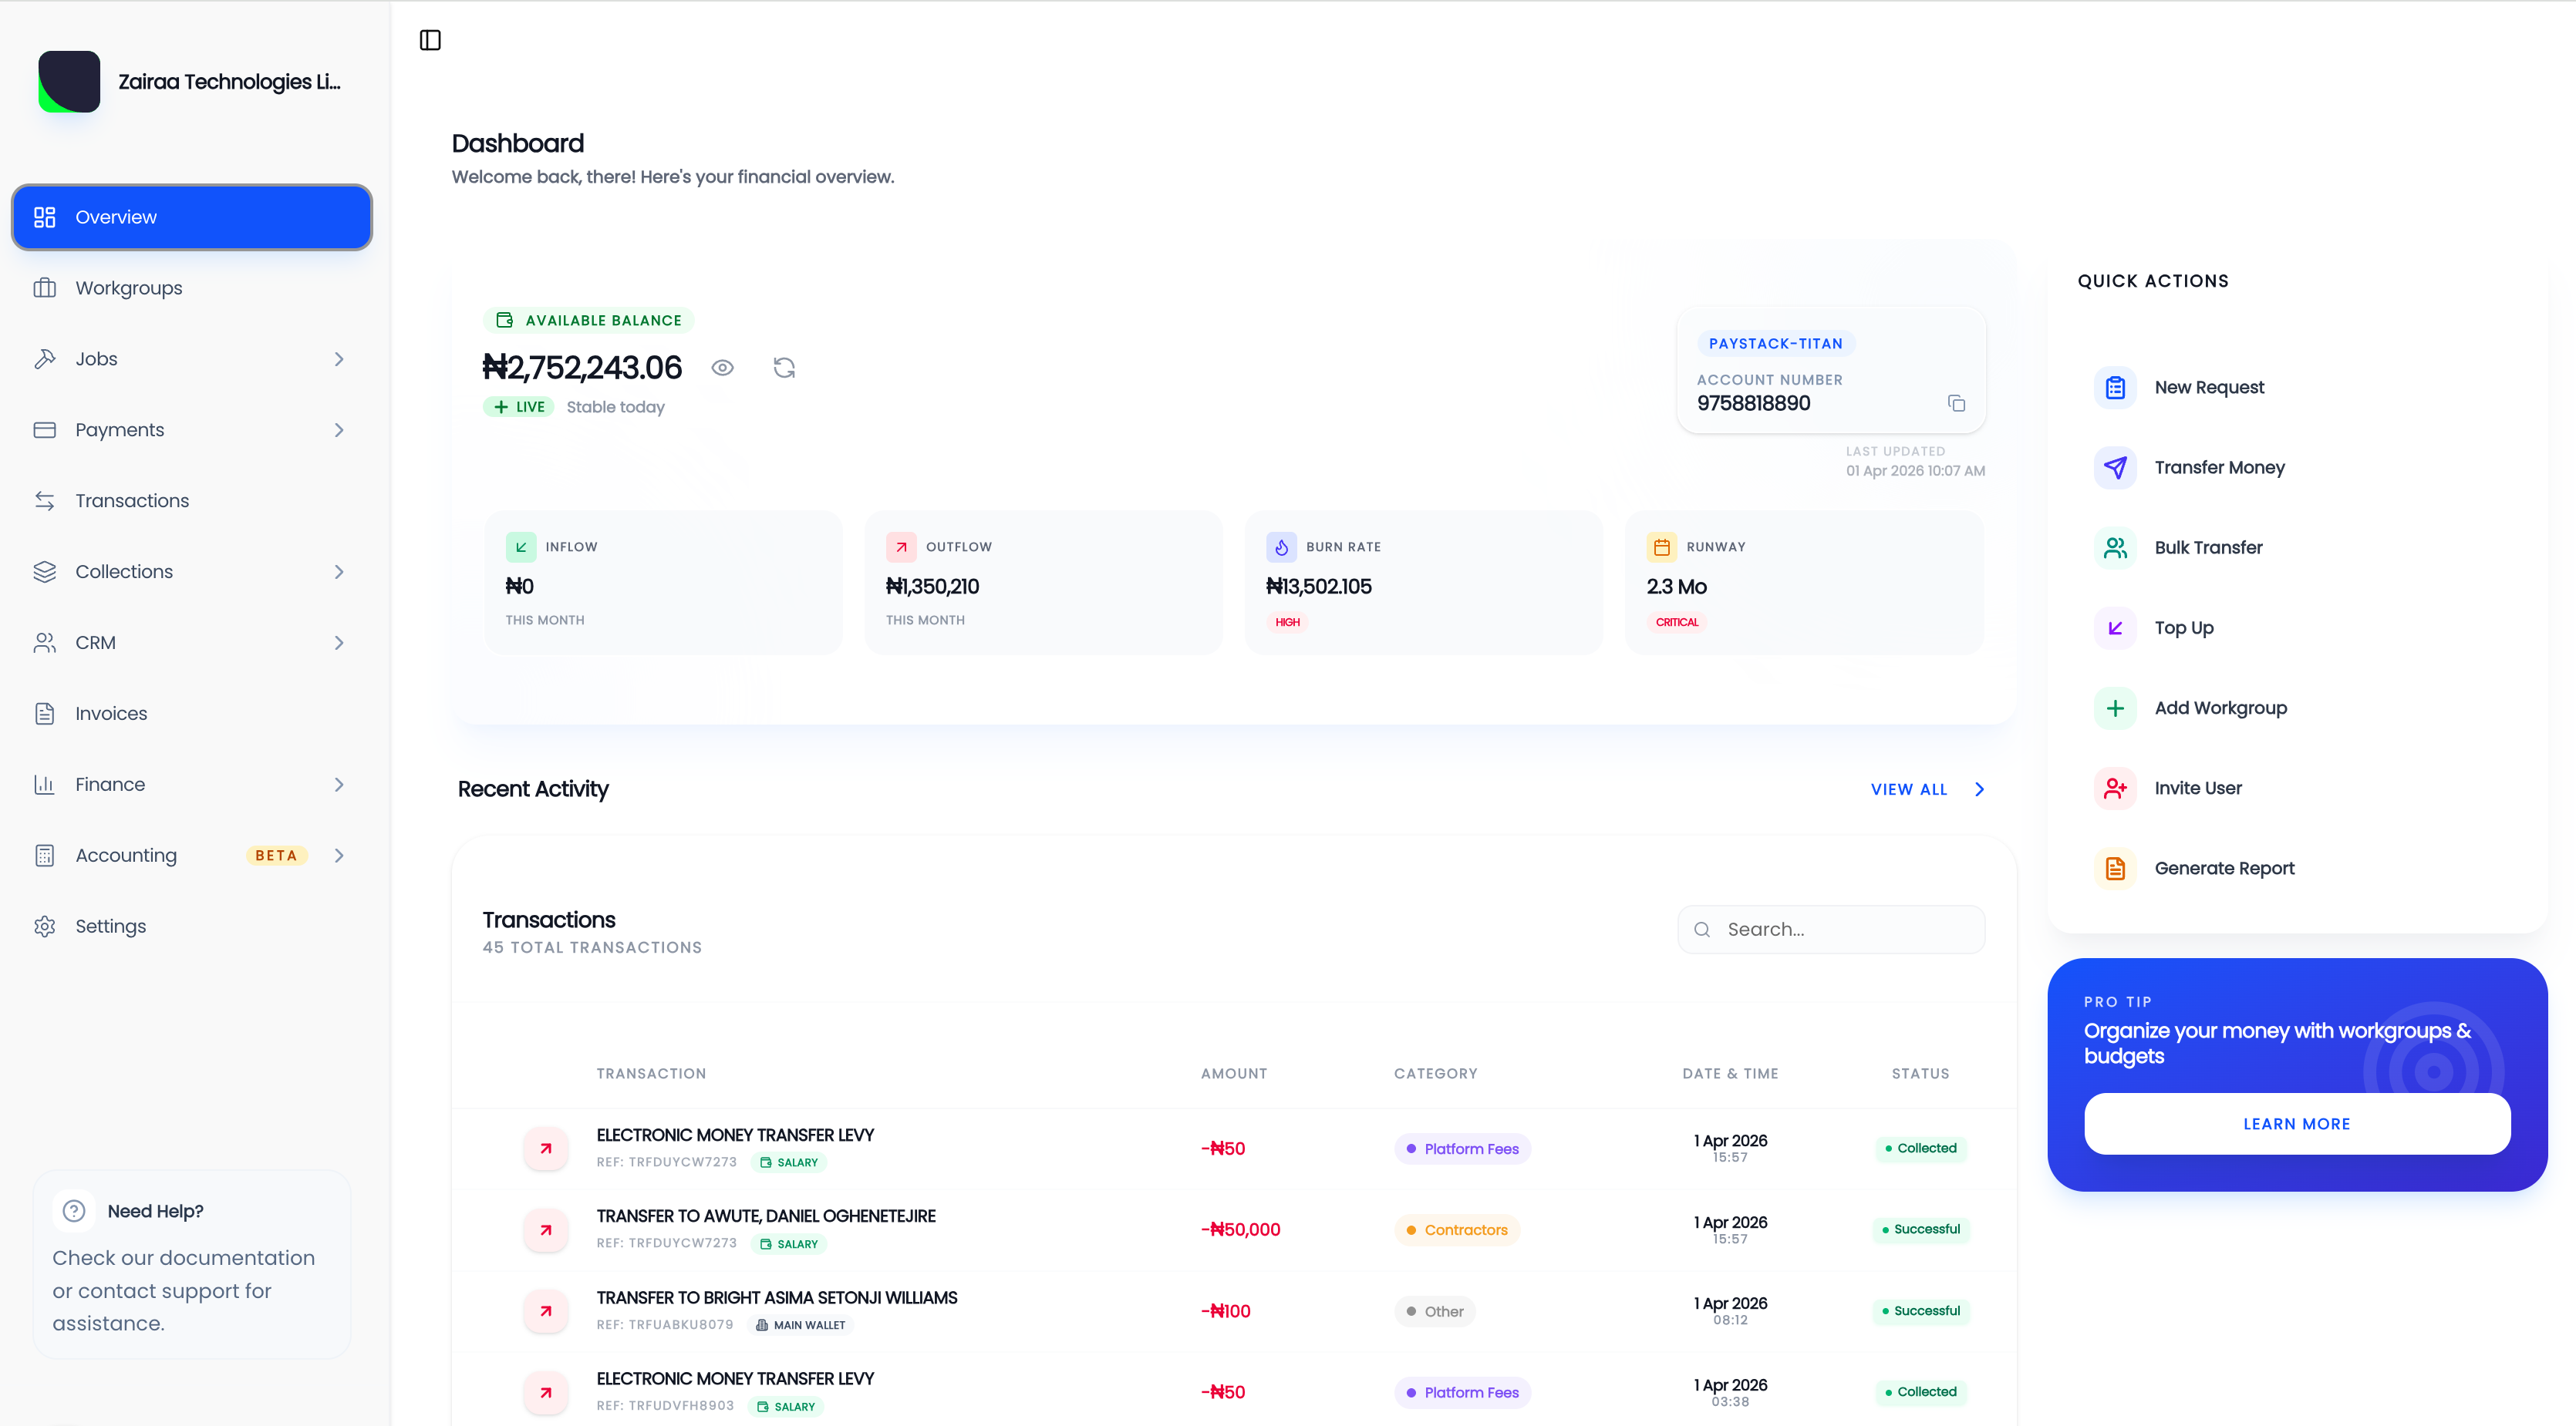Select the Invoices sidebar item

click(x=111, y=712)
